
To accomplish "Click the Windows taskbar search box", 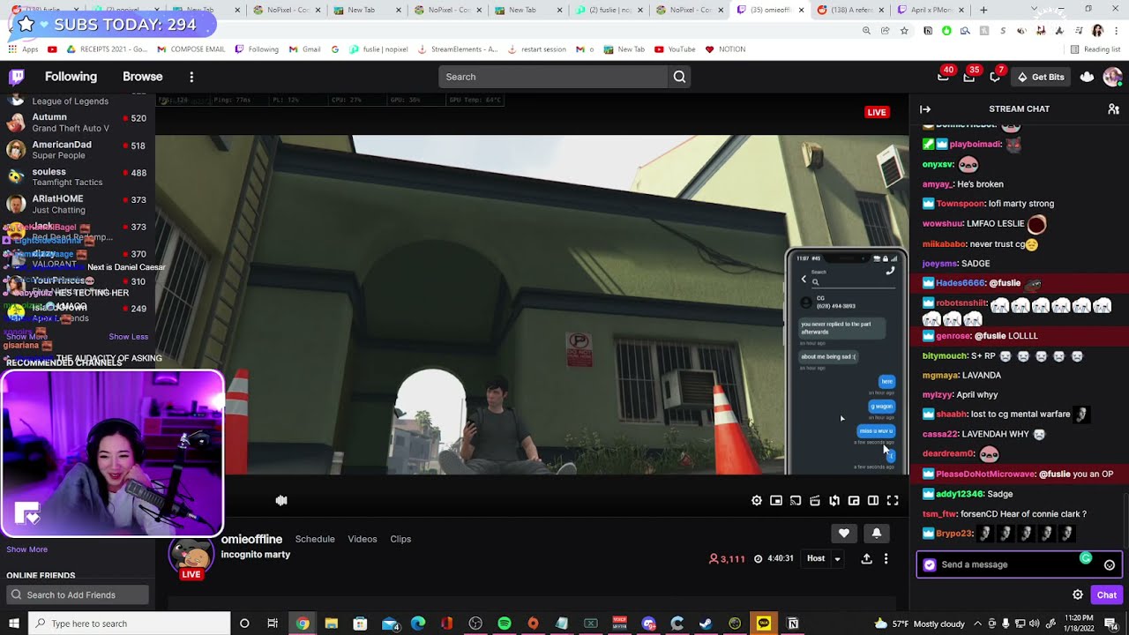I will pos(130,624).
